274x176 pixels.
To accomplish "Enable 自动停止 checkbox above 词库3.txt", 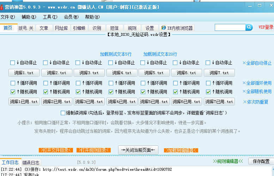I will (x=78, y=63).
